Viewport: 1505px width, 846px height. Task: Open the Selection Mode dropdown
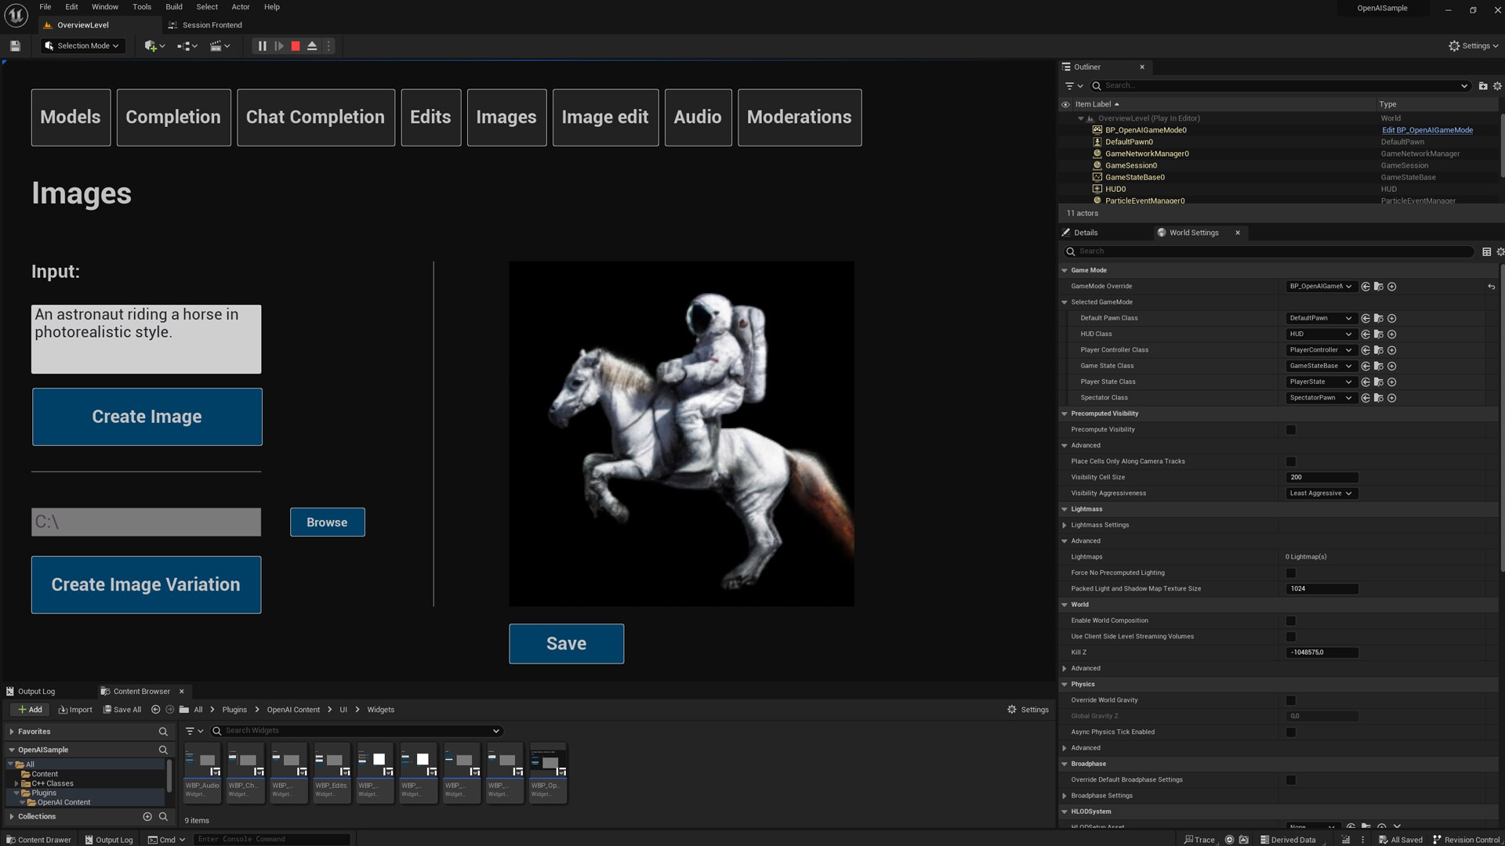click(x=82, y=45)
